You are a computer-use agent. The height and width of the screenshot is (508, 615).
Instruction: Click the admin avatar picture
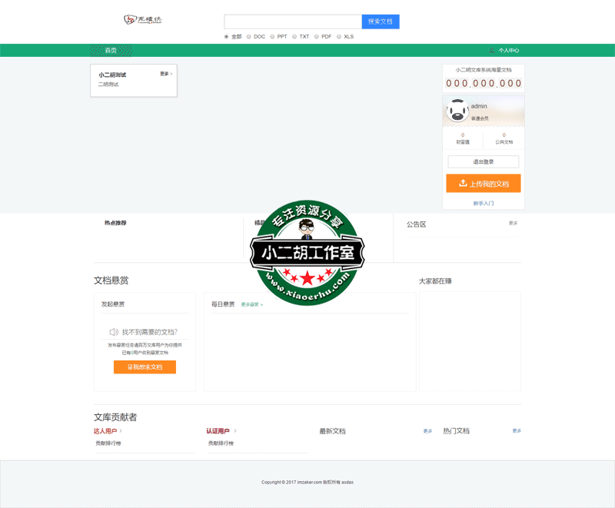[458, 111]
